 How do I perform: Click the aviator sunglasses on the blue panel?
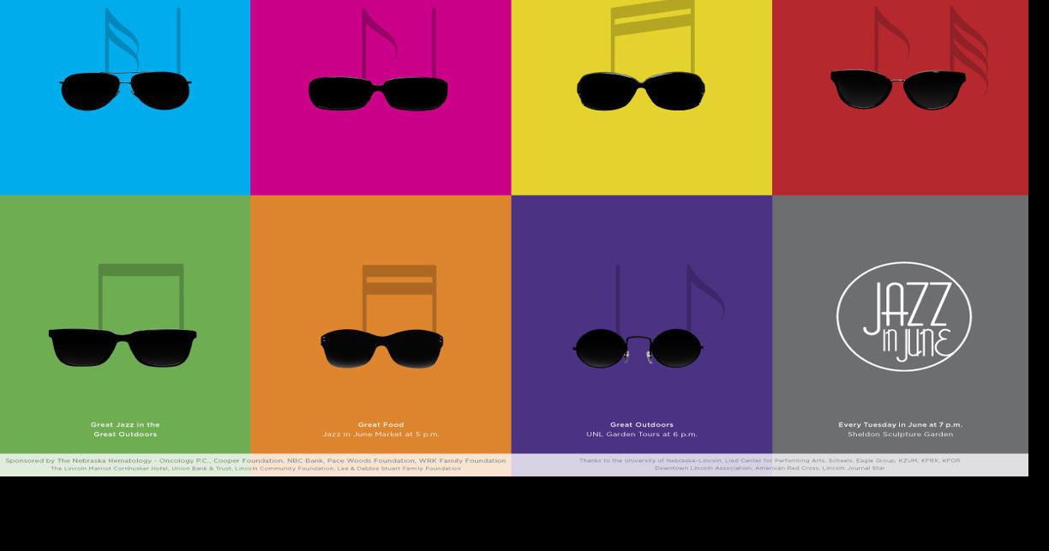coord(125,91)
